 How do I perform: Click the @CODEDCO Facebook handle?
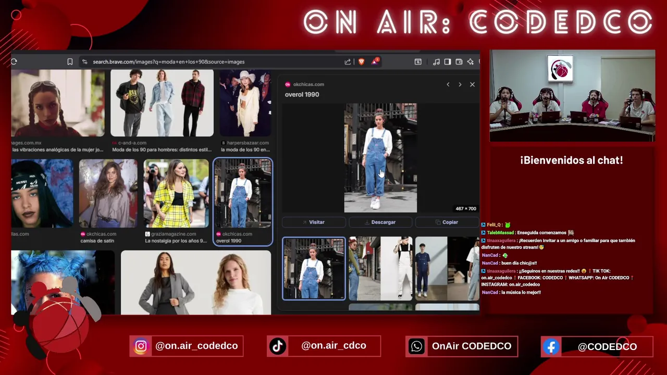pos(607,346)
